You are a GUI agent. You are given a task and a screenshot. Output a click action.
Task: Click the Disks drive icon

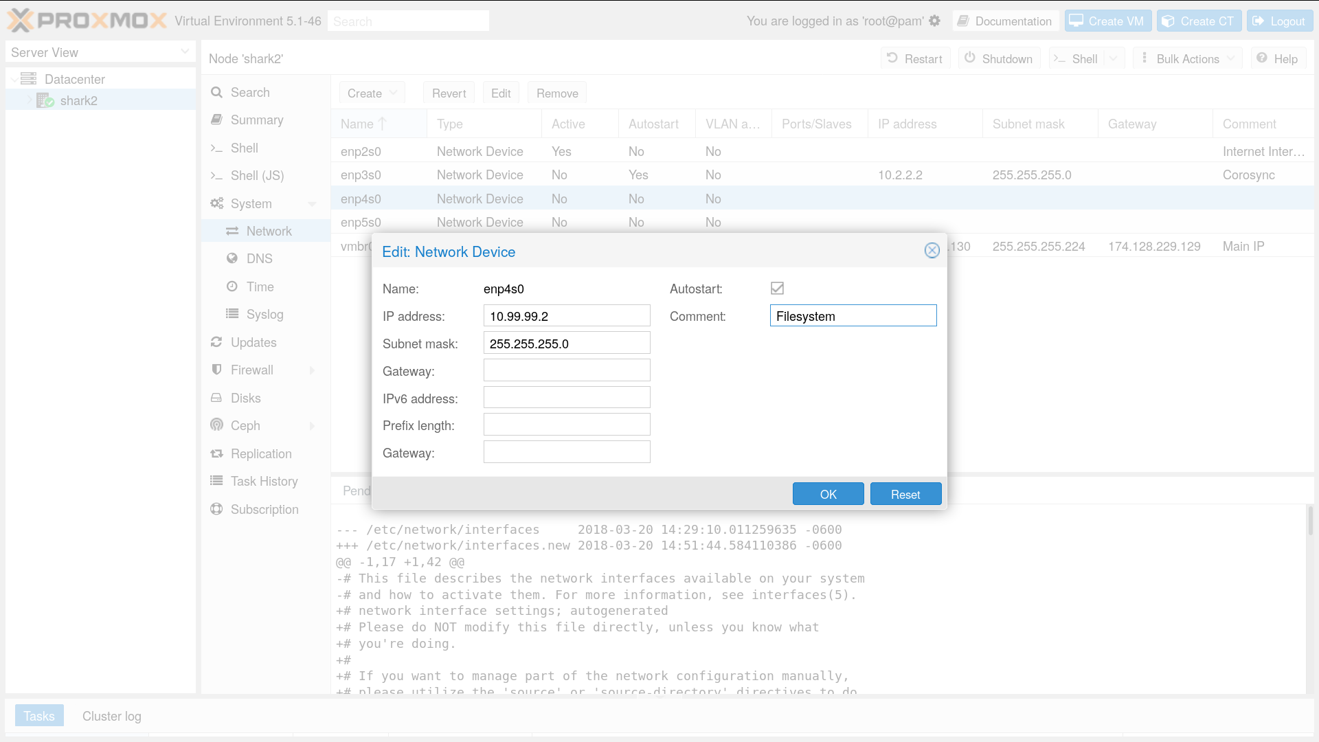(x=217, y=398)
